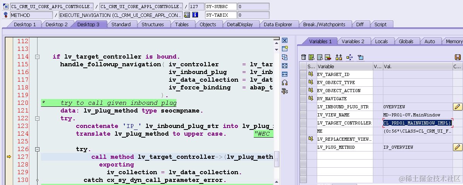Click the hammer tool settings icon

(285, 91)
